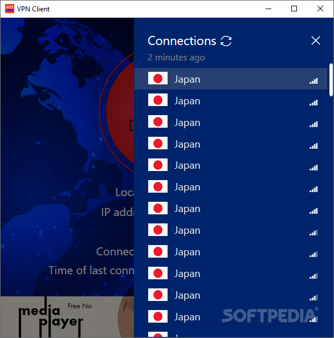This screenshot has width=334, height=338.
Task: Minimize the VPN Client window
Action: [268, 9]
